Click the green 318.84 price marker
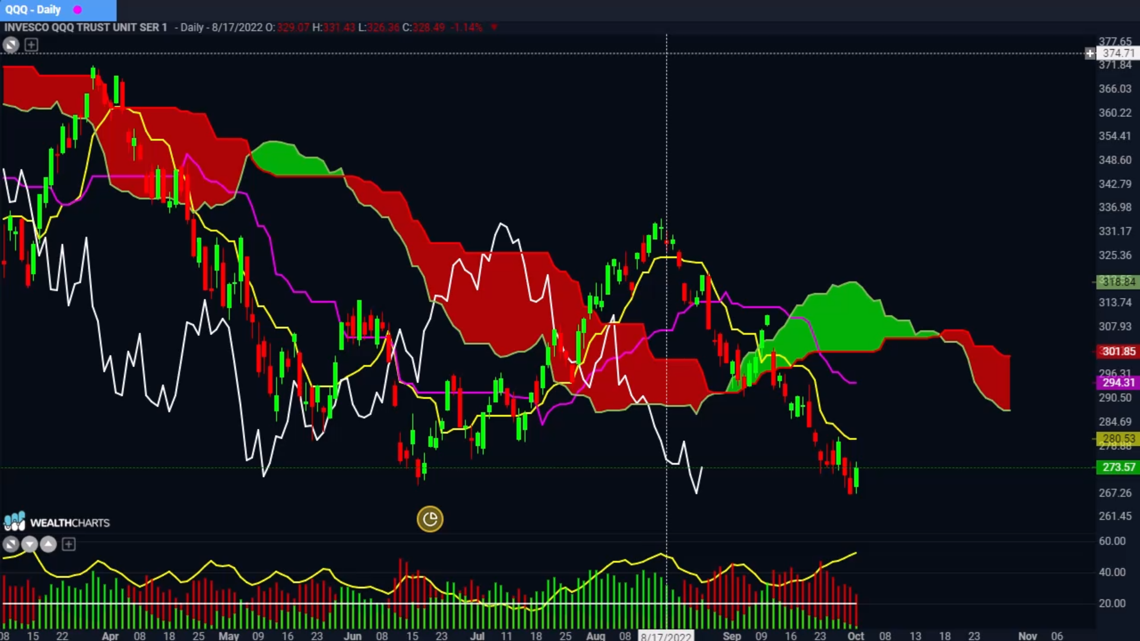Screen dimensions: 1140x641 point(1117,282)
